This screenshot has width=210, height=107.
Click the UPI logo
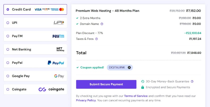click(59, 23)
